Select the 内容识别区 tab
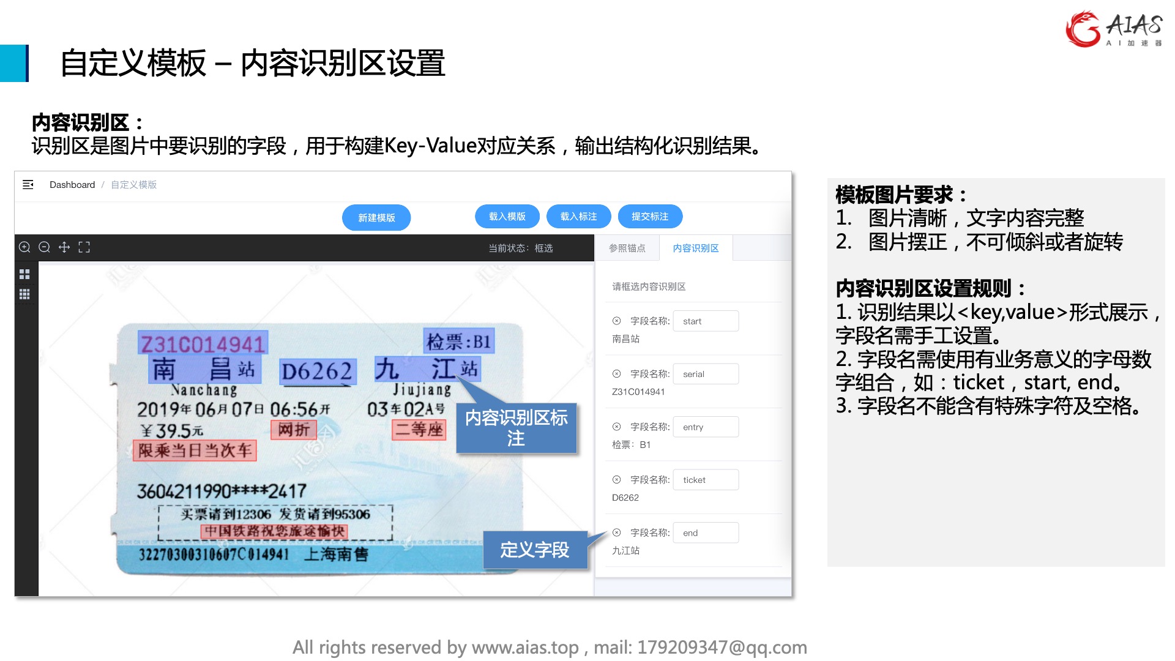 [x=696, y=248]
